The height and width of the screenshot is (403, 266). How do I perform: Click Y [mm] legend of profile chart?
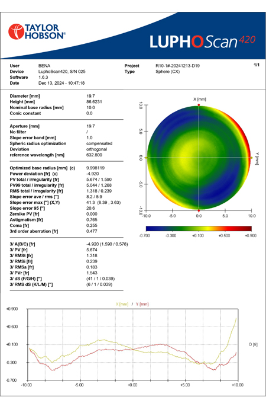[x=142, y=304]
